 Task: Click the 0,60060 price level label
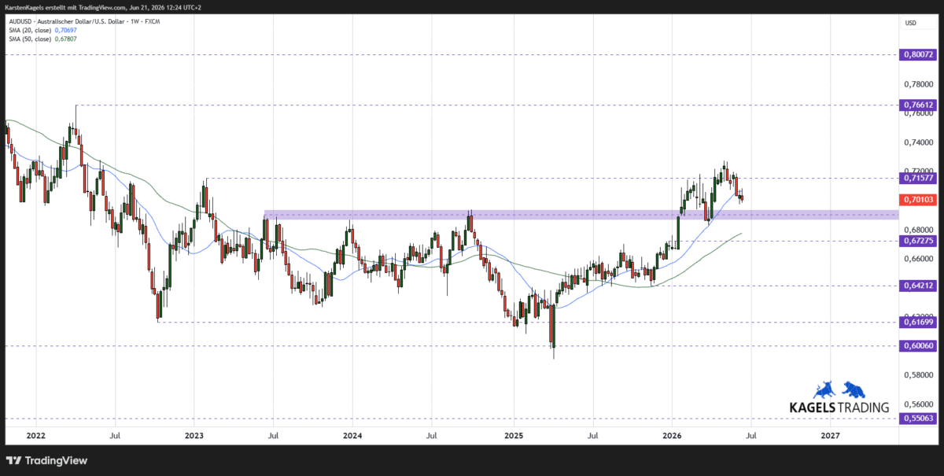[x=918, y=345]
